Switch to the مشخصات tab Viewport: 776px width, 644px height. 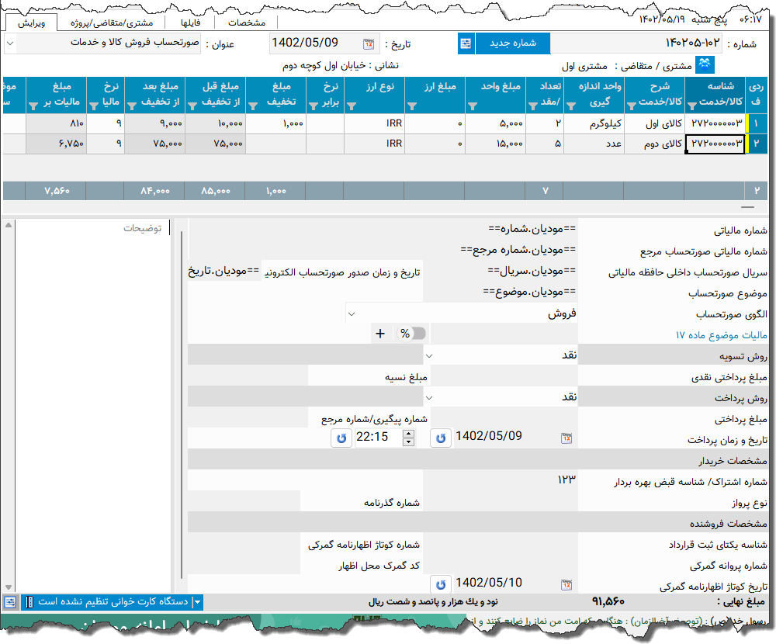point(247,23)
